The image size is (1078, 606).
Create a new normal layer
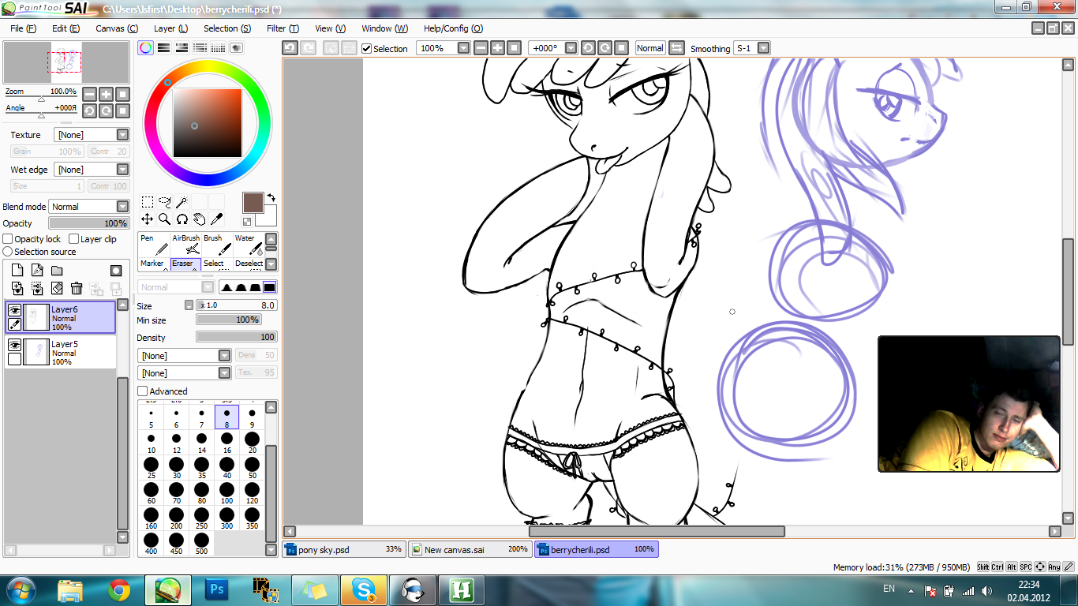[17, 271]
